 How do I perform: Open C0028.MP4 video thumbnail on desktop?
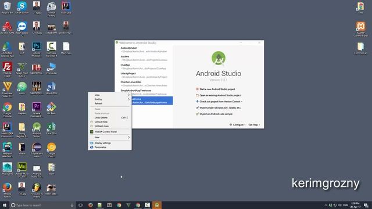click(51, 29)
